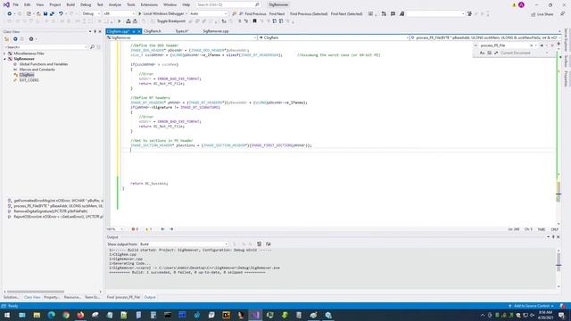
Task: Click the navigate backward icon in toolbar
Action: point(10,14)
